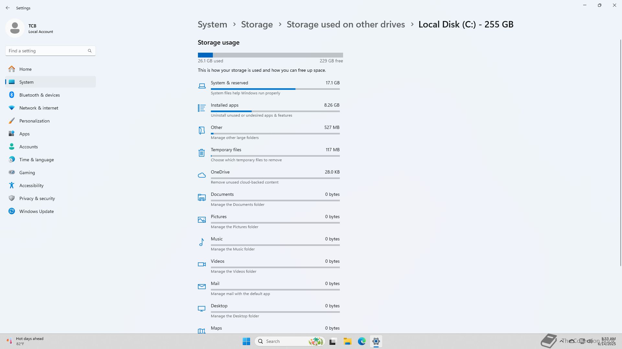This screenshot has height=349, width=622.
Task: Click Storage used on other drives breadcrumb
Action: pyautogui.click(x=345, y=25)
